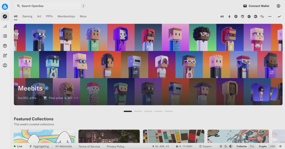Click the slash shortcut key in search
The image size is (285, 149).
coord(83,6)
